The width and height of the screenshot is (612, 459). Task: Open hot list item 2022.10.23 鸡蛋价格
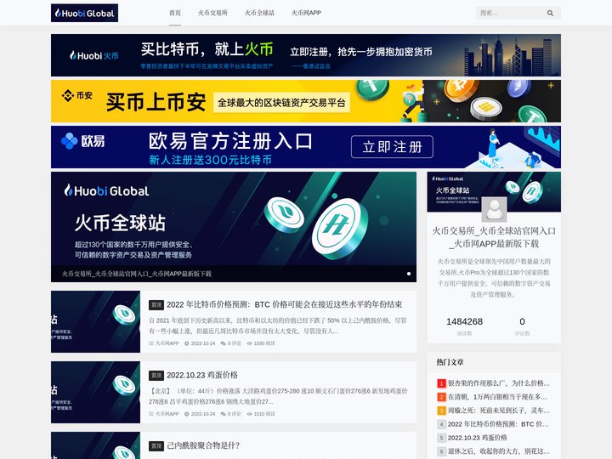[478, 438]
